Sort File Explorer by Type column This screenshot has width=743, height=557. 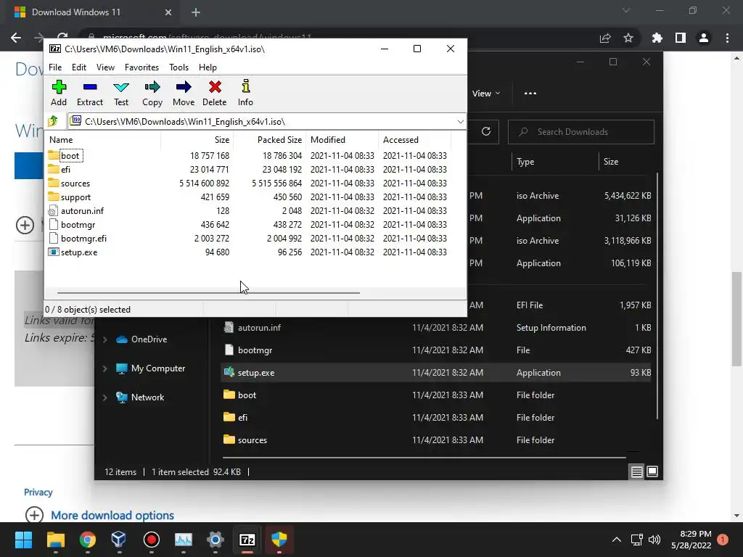click(555, 162)
